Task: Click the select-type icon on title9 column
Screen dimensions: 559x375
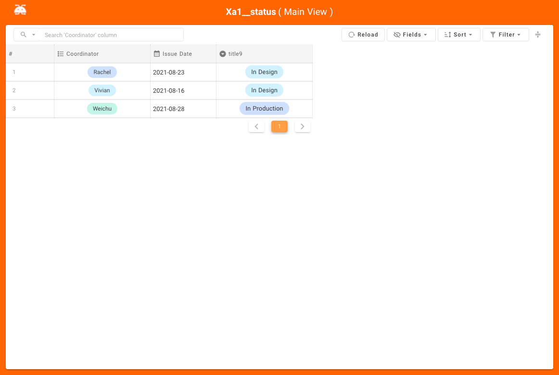Action: [x=222, y=53]
